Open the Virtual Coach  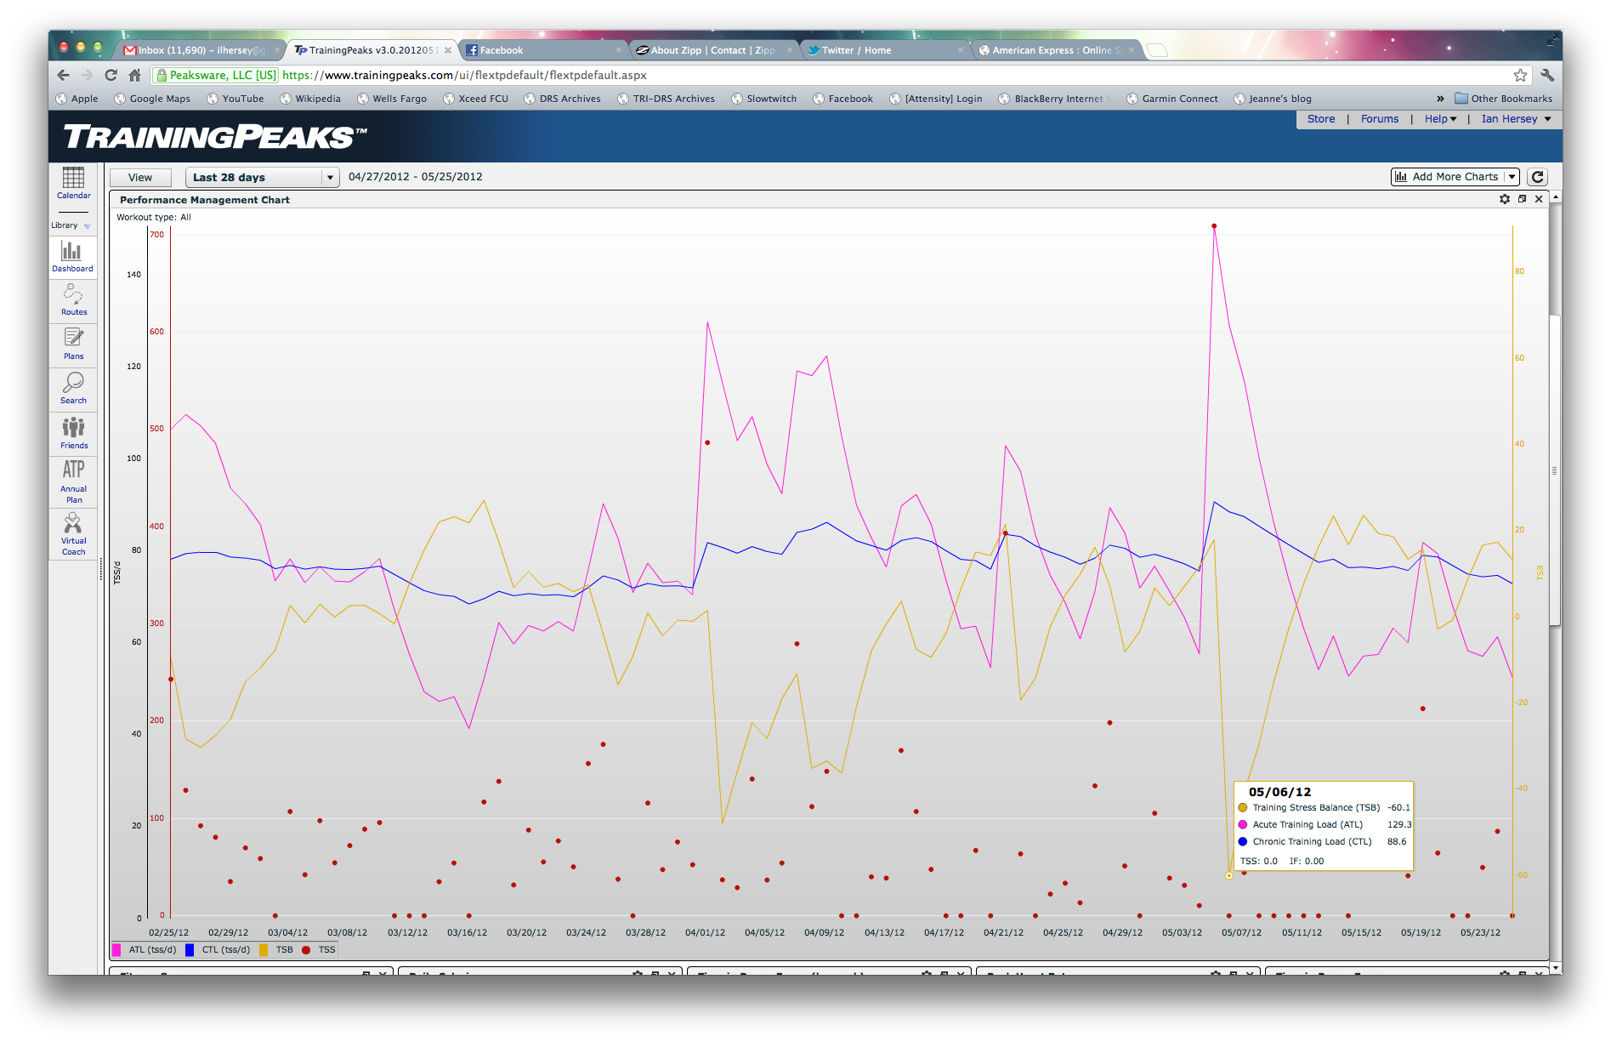pos(73,534)
